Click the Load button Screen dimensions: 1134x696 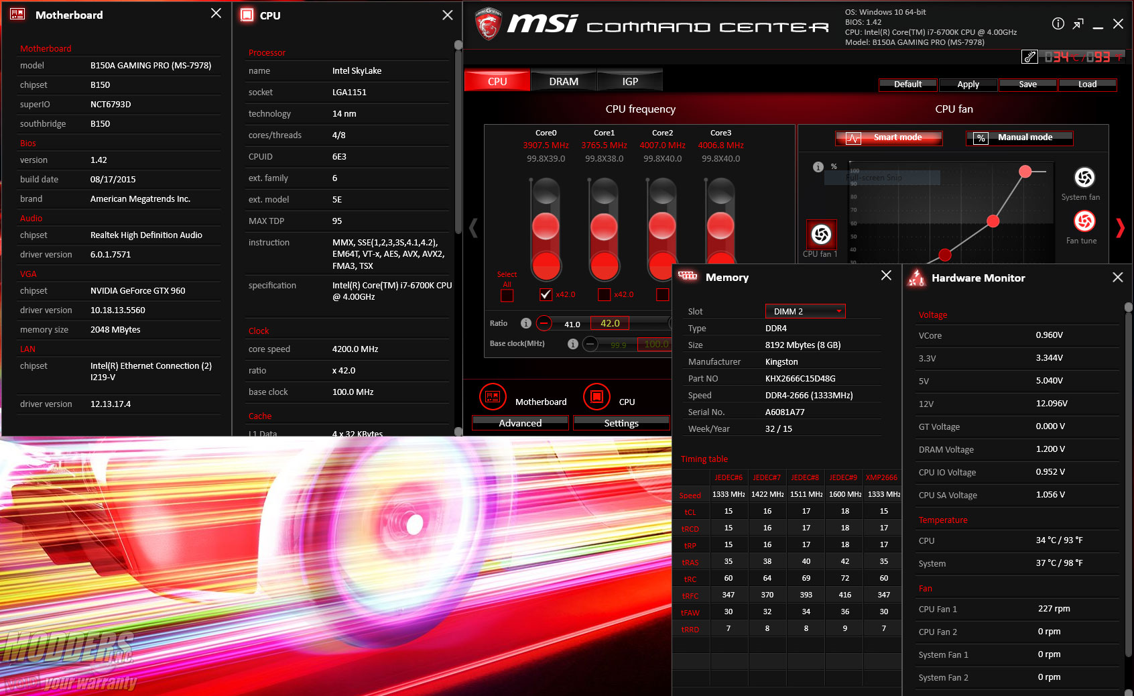click(x=1087, y=84)
